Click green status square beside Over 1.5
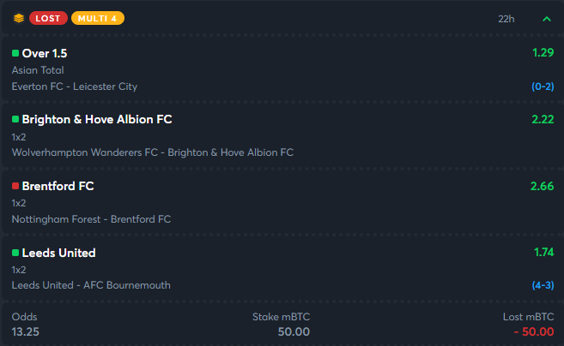Screen dimensions: 564x346 [x=15, y=53]
